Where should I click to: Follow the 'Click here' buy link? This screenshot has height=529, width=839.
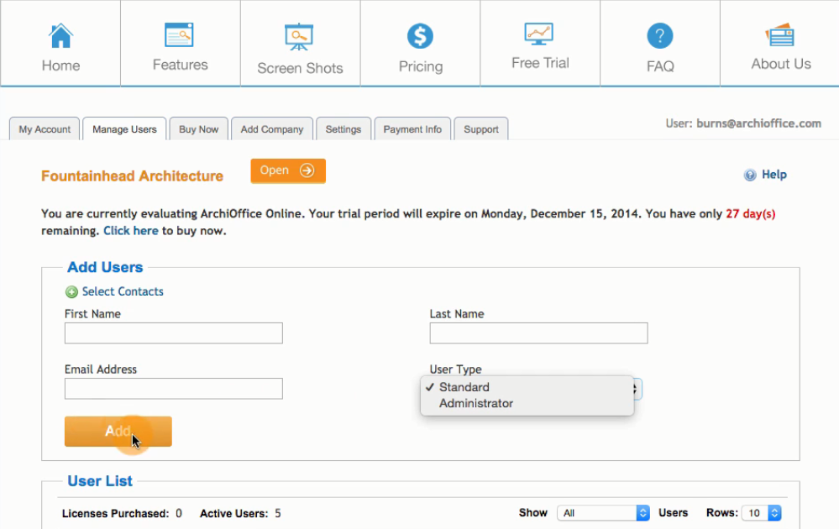pos(130,231)
